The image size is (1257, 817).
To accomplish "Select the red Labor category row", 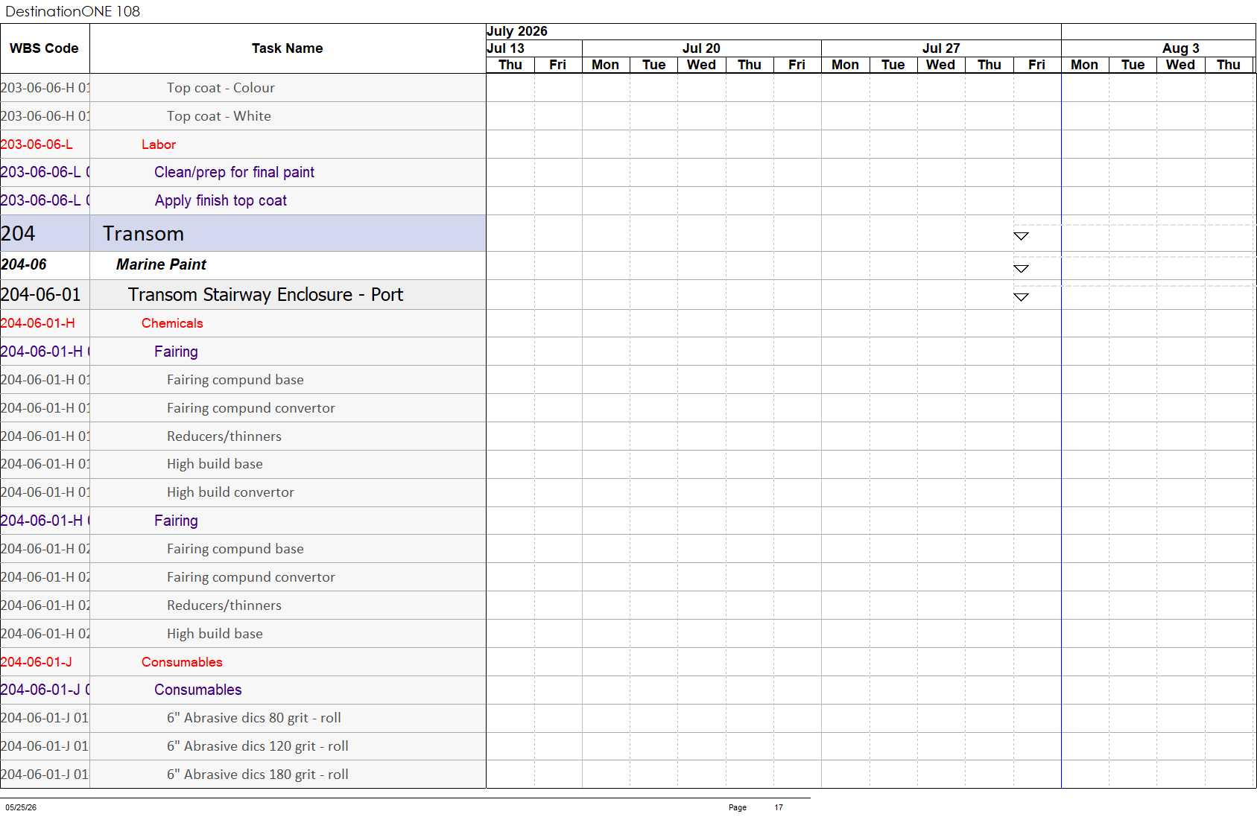I will coord(243,144).
